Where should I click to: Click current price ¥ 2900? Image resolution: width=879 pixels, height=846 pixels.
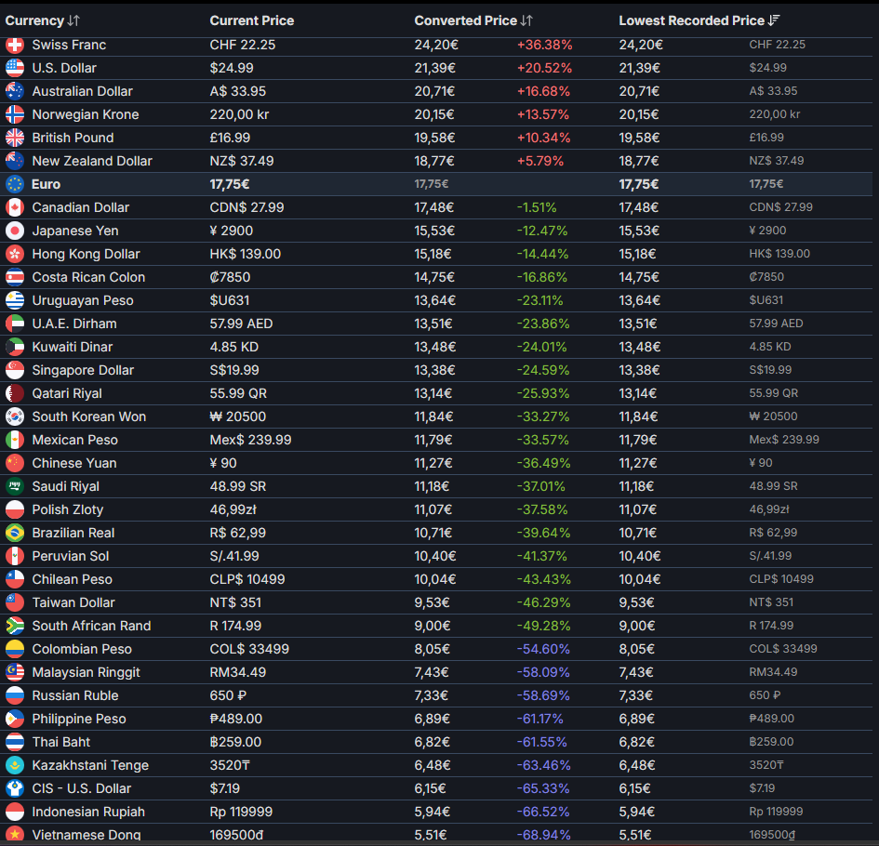pos(231,231)
